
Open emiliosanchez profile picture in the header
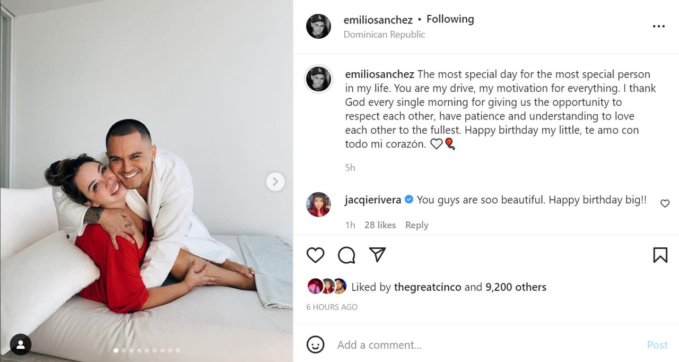tap(319, 27)
